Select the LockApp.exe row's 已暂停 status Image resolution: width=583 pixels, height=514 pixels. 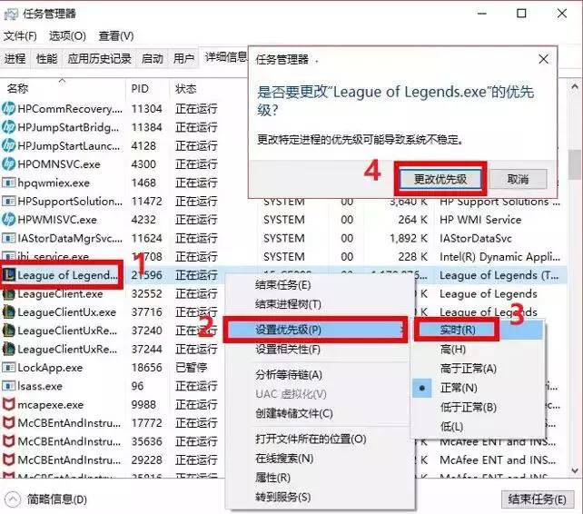(x=191, y=368)
